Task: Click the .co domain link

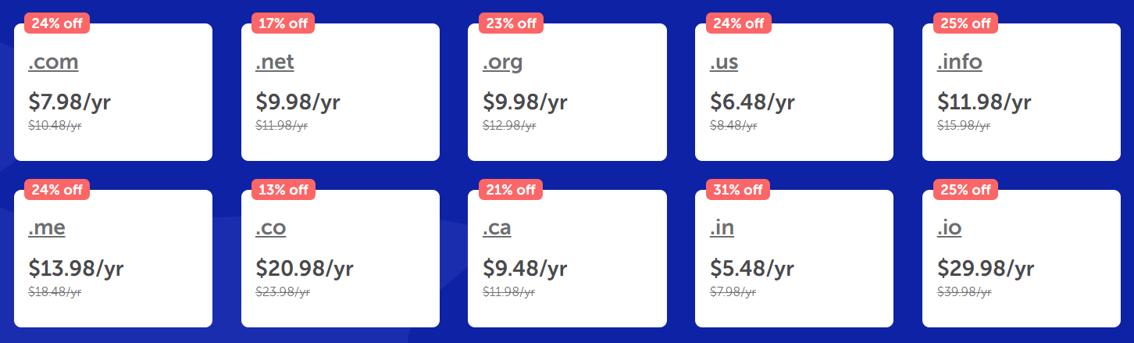Action: [271, 228]
